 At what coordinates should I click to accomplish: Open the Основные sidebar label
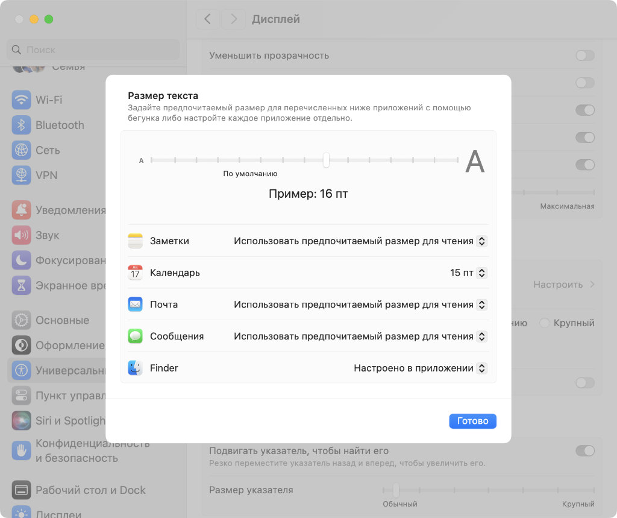tap(62, 320)
